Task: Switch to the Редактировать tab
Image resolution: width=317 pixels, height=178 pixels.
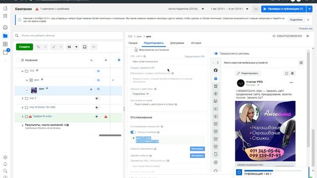Action: pyautogui.click(x=154, y=43)
